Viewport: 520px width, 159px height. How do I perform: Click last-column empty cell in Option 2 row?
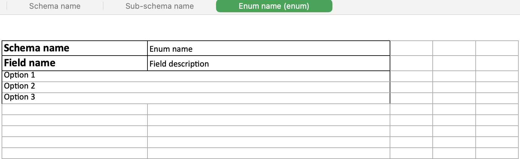pos(497,87)
